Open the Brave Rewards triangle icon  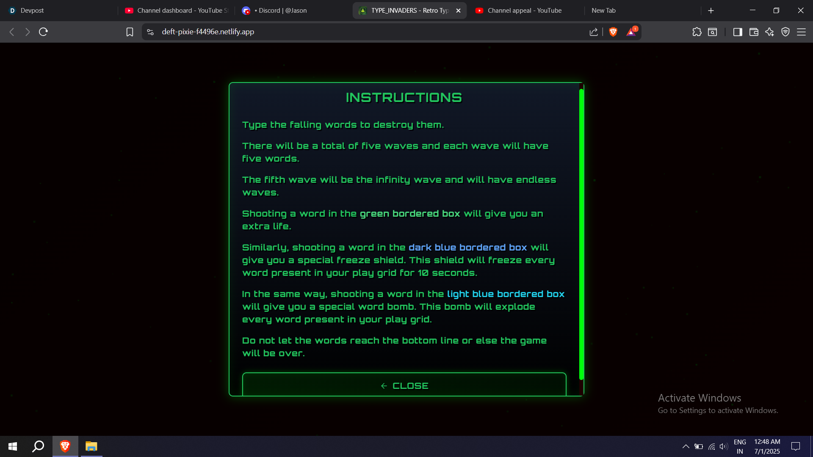(631, 32)
